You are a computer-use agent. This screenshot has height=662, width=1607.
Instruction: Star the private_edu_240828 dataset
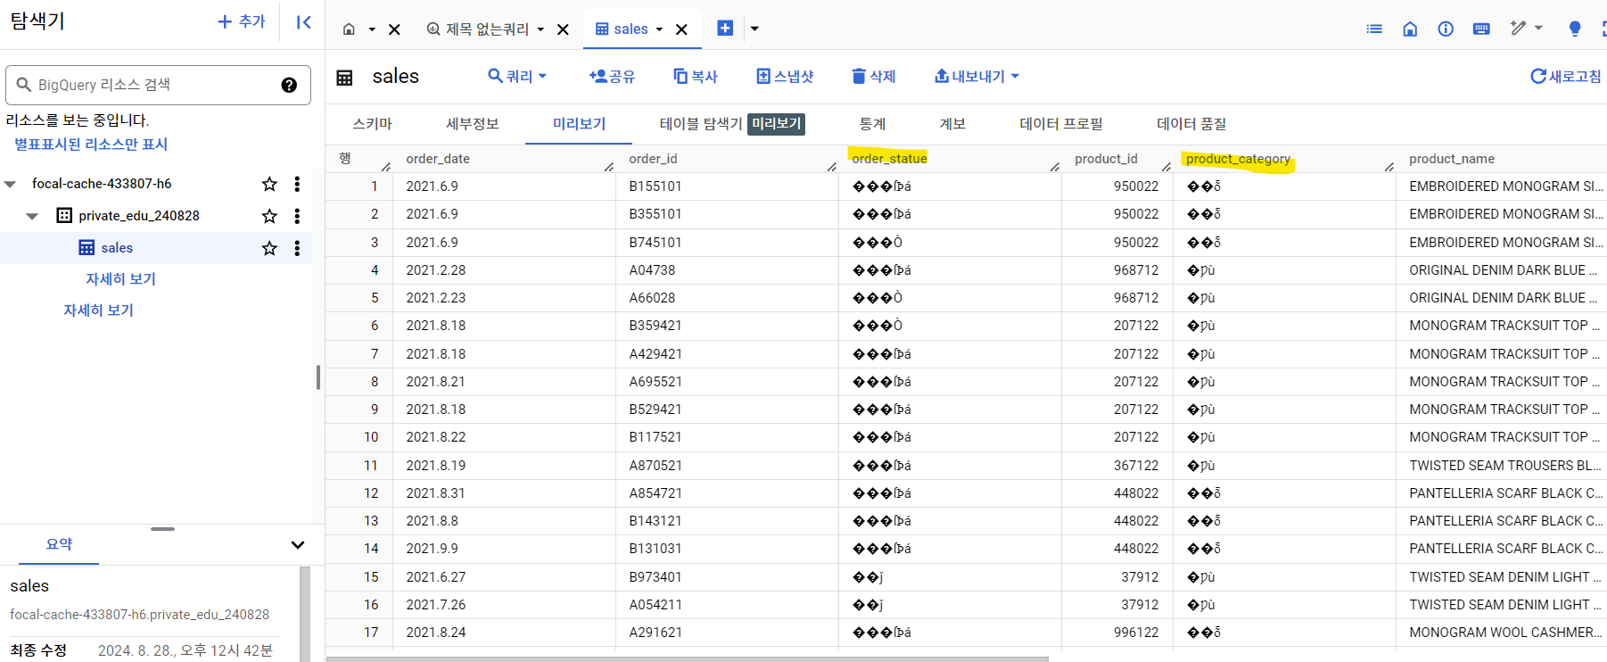(269, 216)
